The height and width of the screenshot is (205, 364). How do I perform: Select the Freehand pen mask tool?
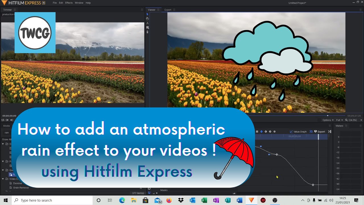[x=147, y=32]
